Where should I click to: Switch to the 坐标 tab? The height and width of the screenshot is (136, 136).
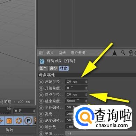[x=53, y=68]
